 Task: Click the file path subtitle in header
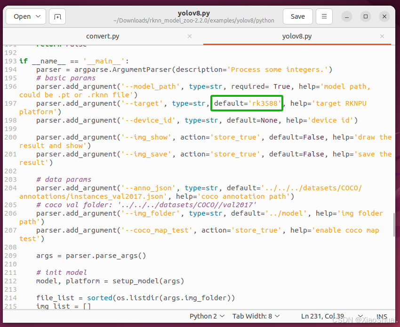(194, 21)
